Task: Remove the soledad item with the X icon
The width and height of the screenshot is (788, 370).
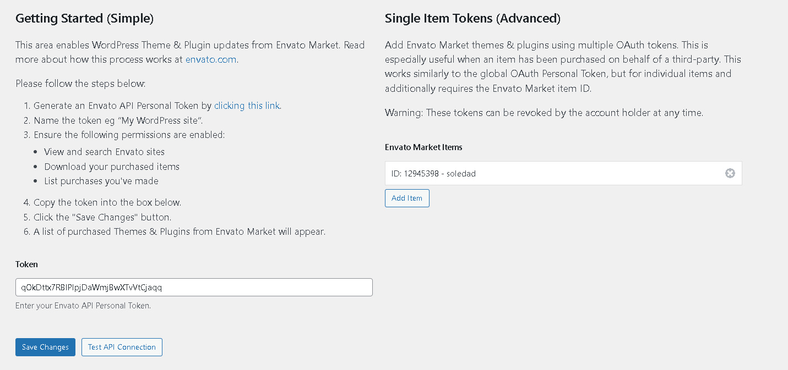Action: (x=730, y=173)
